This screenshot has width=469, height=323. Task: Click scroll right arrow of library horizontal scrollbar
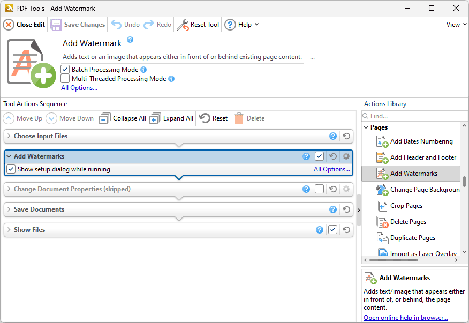coord(456,260)
